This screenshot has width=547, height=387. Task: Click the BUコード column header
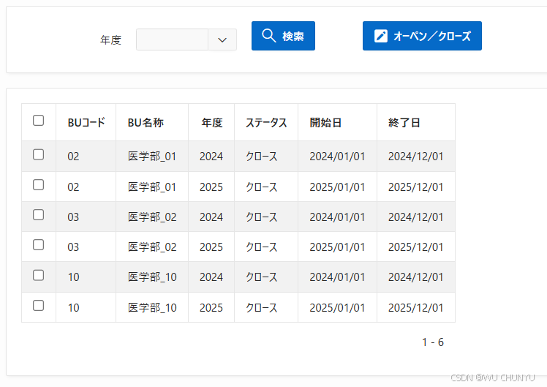point(86,122)
